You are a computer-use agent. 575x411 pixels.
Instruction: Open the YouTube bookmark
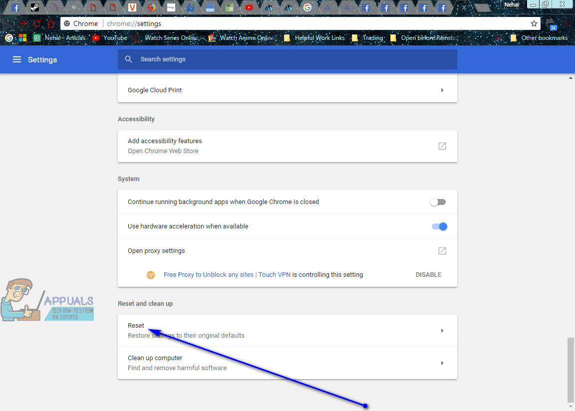click(x=110, y=38)
